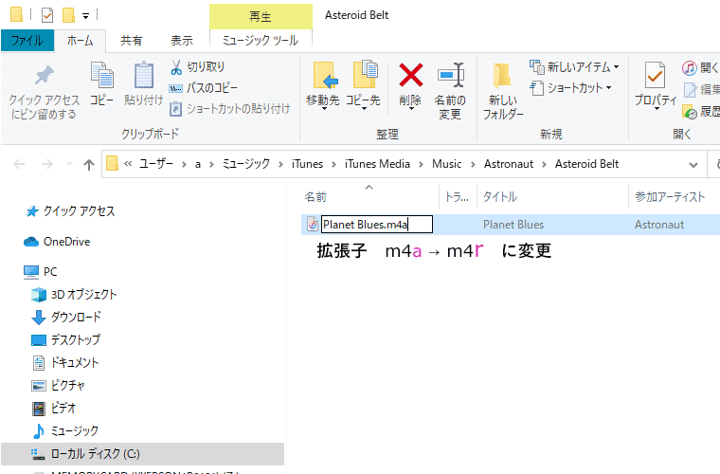Select Quick Access (クイック アクセス) in sidebar
The image size is (720, 474).
70,211
